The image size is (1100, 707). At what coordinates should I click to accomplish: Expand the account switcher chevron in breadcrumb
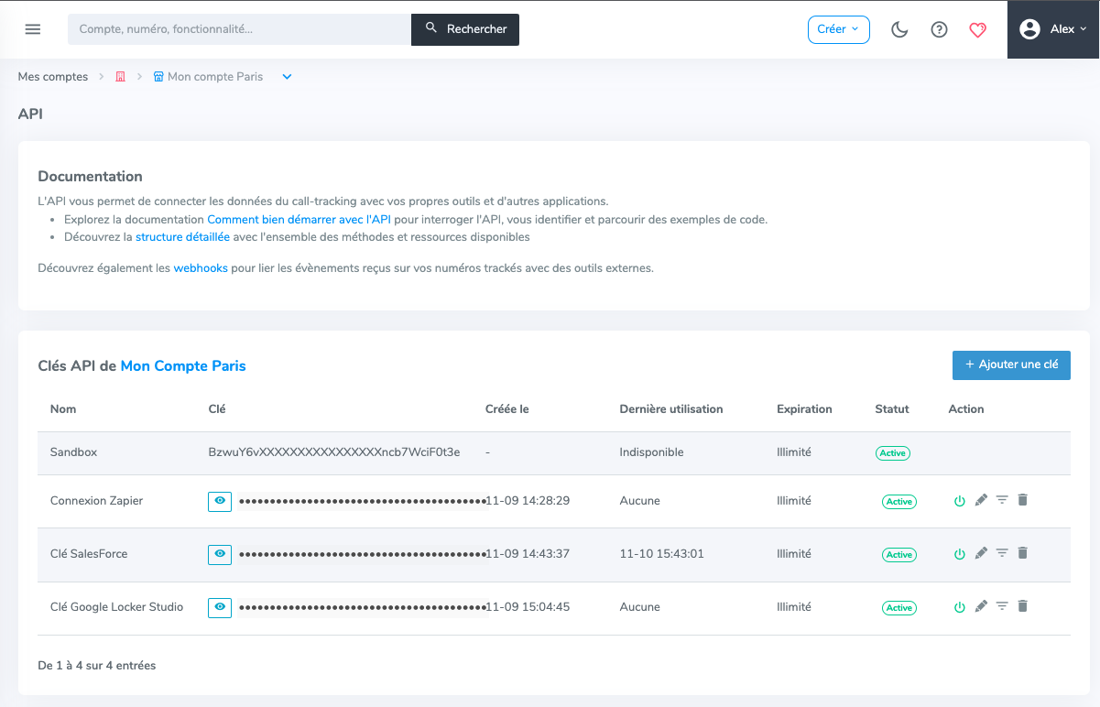tap(287, 77)
